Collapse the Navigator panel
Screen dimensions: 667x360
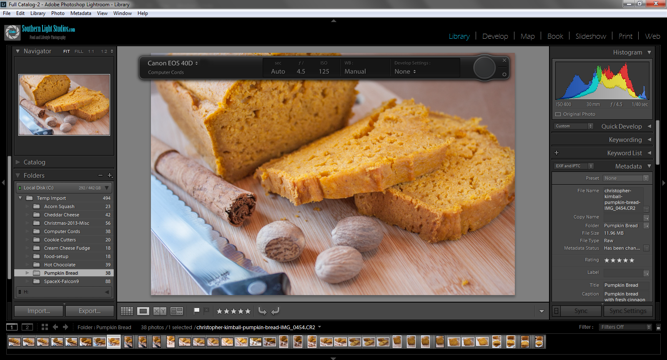coord(18,51)
